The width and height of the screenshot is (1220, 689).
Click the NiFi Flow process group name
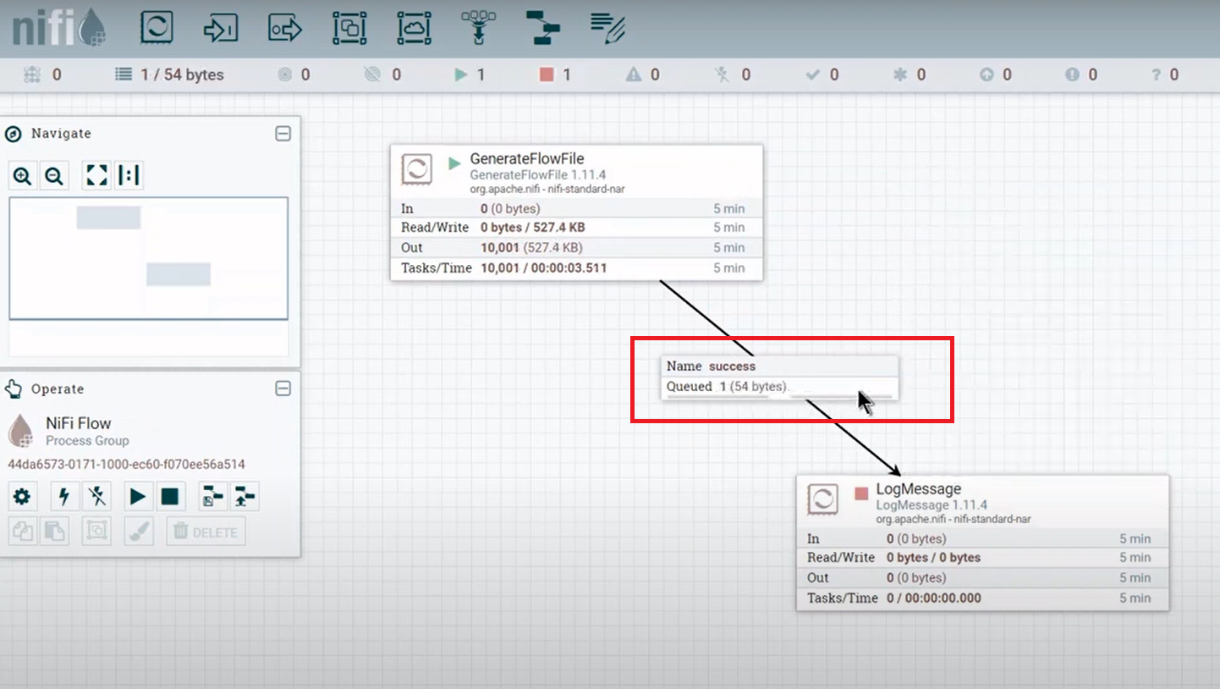(78, 423)
